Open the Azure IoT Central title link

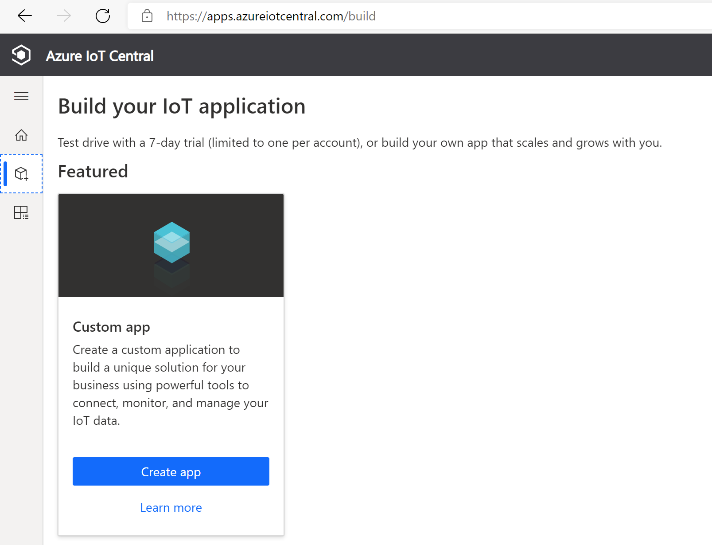click(x=100, y=56)
